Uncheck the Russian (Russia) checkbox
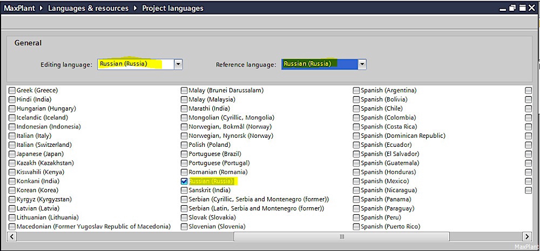540x251 pixels. 184,181
